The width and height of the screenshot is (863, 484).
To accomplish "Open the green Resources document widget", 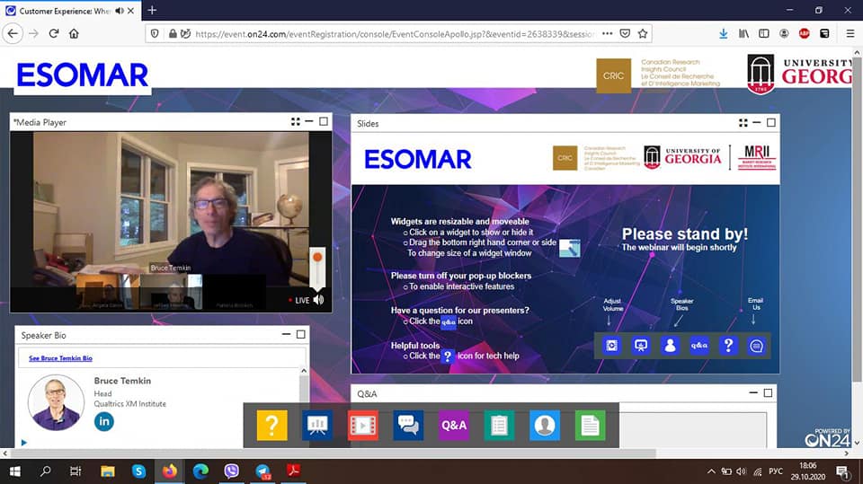I will pos(590,425).
